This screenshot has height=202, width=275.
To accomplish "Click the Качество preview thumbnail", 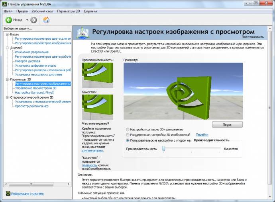I will [x=98, y=107].
